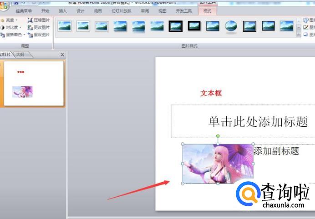
Task: Open the picture shape option icon
Action: (x=305, y=20)
